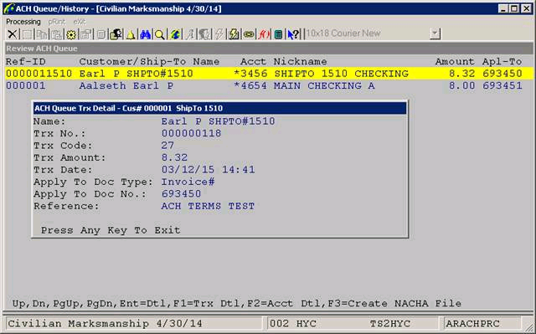536x334 pixels.
Task: Click the grayed lightning bolt icon
Action: click(219, 34)
